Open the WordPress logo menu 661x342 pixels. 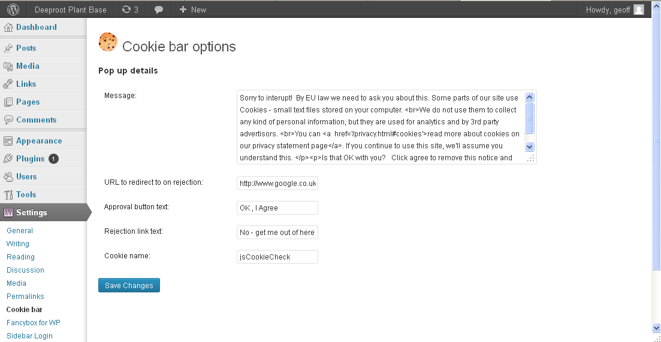click(x=13, y=9)
